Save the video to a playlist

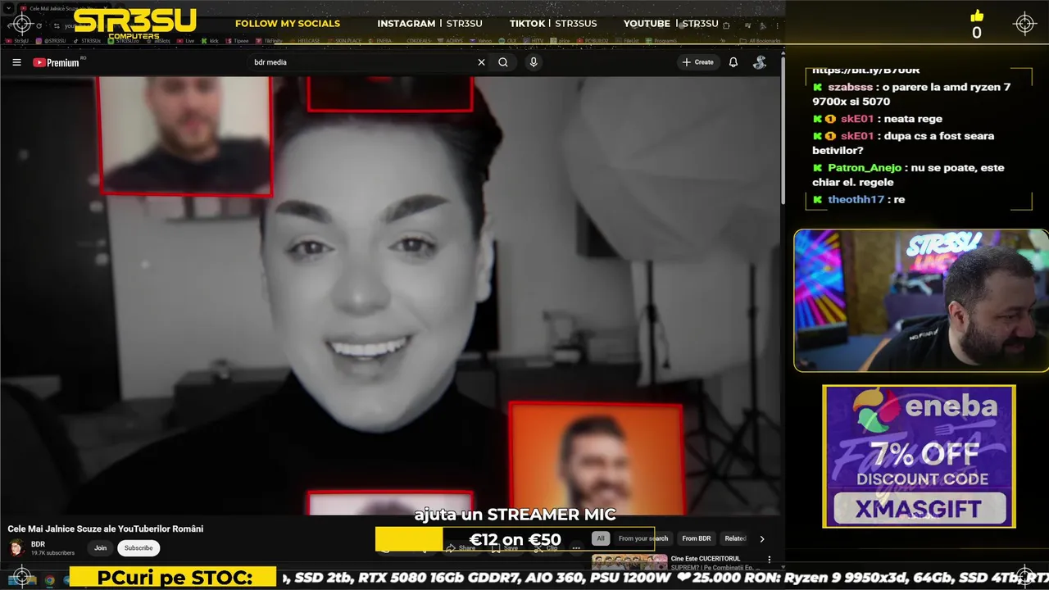pos(505,547)
